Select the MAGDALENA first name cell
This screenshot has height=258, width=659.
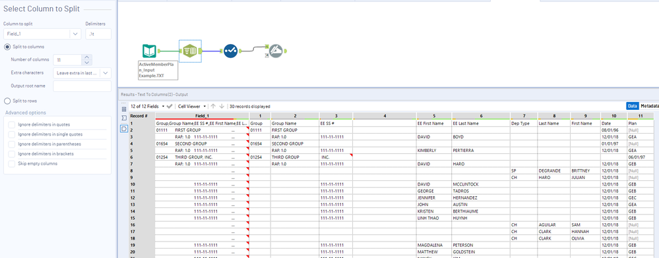[434, 245]
